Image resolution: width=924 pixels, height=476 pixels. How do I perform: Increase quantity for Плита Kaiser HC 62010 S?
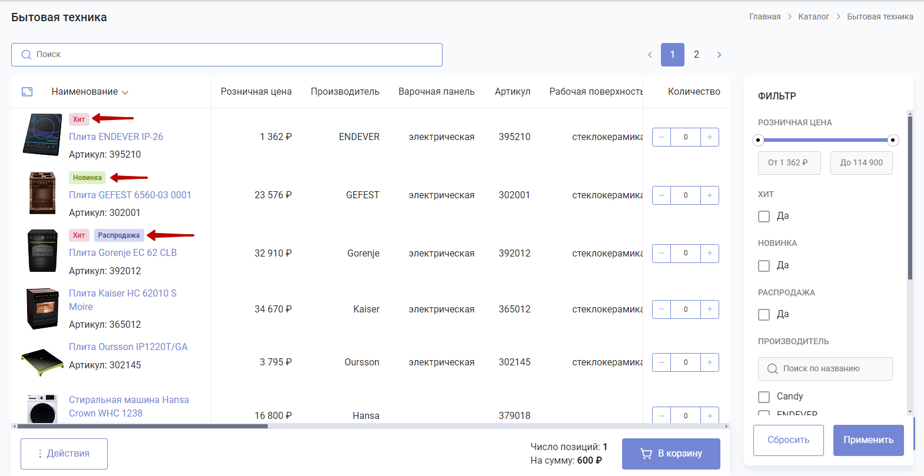tap(710, 309)
